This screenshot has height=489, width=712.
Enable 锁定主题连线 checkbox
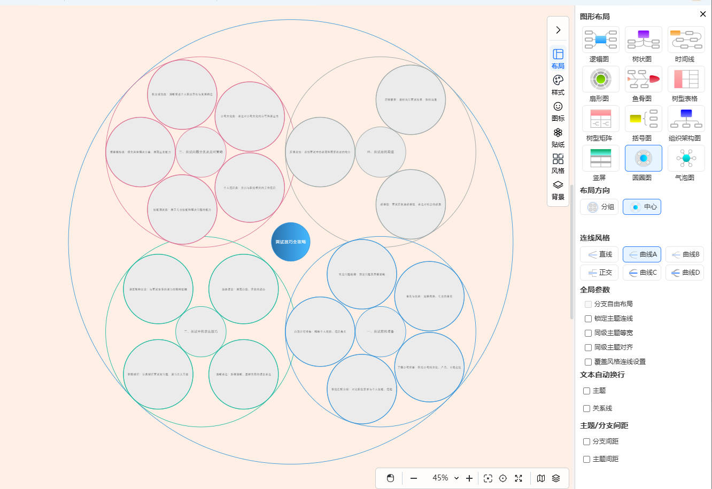(x=588, y=319)
